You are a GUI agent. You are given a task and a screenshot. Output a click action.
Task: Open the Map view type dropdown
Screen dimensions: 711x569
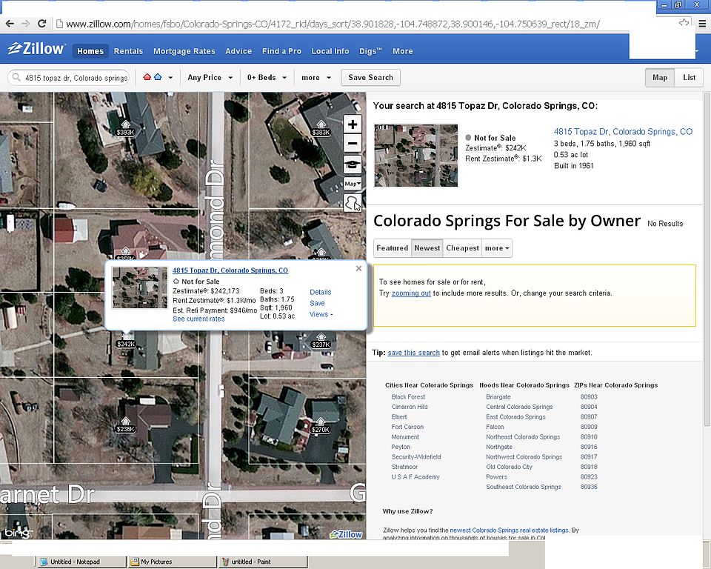click(x=353, y=184)
